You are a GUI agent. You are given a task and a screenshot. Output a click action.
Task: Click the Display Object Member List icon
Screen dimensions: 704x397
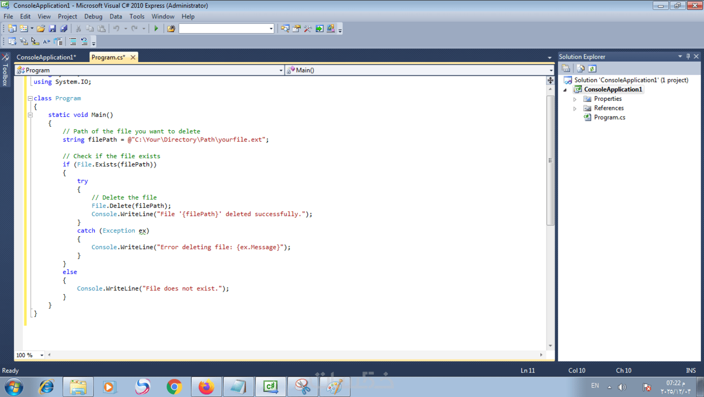point(12,42)
